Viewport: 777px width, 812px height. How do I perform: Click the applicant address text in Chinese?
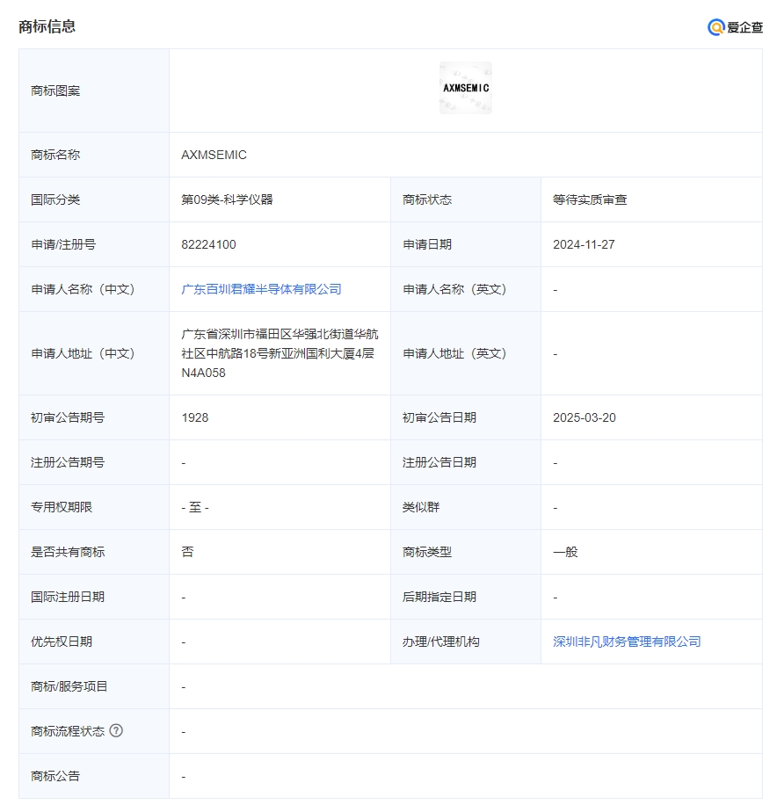coord(279,353)
